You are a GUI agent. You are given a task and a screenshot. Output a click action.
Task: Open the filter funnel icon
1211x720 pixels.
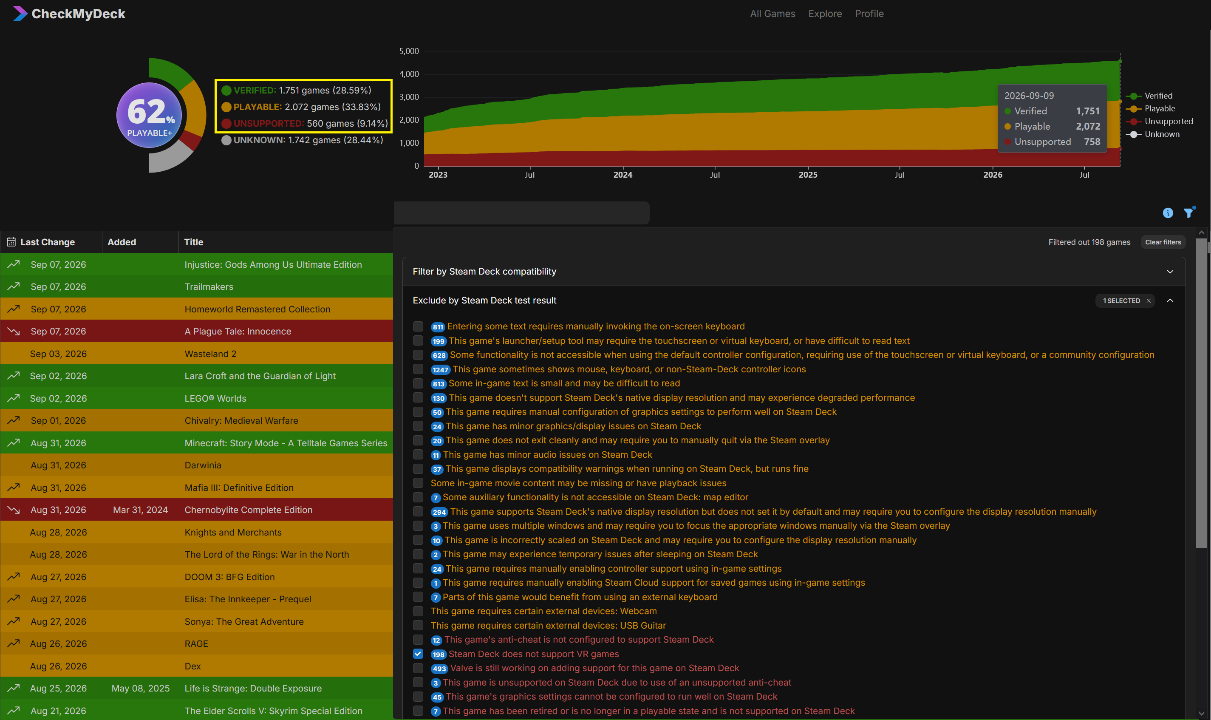(1188, 213)
